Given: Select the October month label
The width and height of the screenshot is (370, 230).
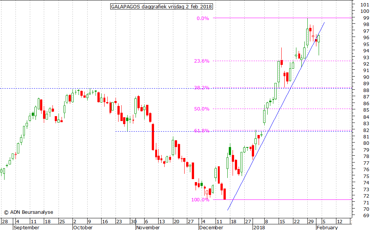Looking at the screenshot, I should pos(83,227).
